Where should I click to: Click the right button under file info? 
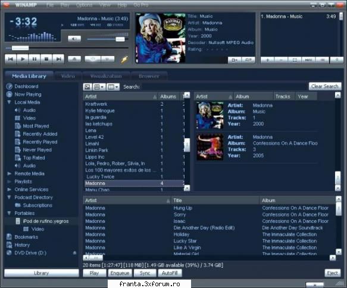248,60
